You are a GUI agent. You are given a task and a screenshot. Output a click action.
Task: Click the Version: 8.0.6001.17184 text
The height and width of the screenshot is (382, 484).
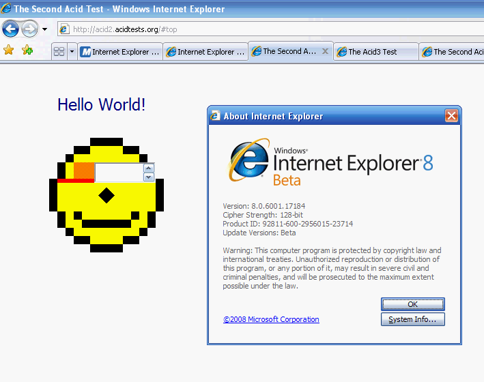(x=264, y=206)
